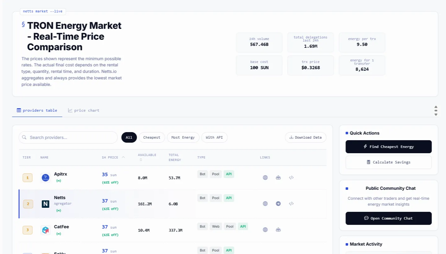Expand the section up-down arrows control

(x=436, y=110)
